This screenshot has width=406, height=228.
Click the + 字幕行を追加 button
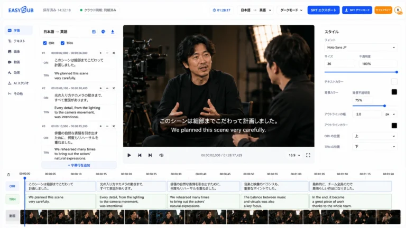[79, 165]
